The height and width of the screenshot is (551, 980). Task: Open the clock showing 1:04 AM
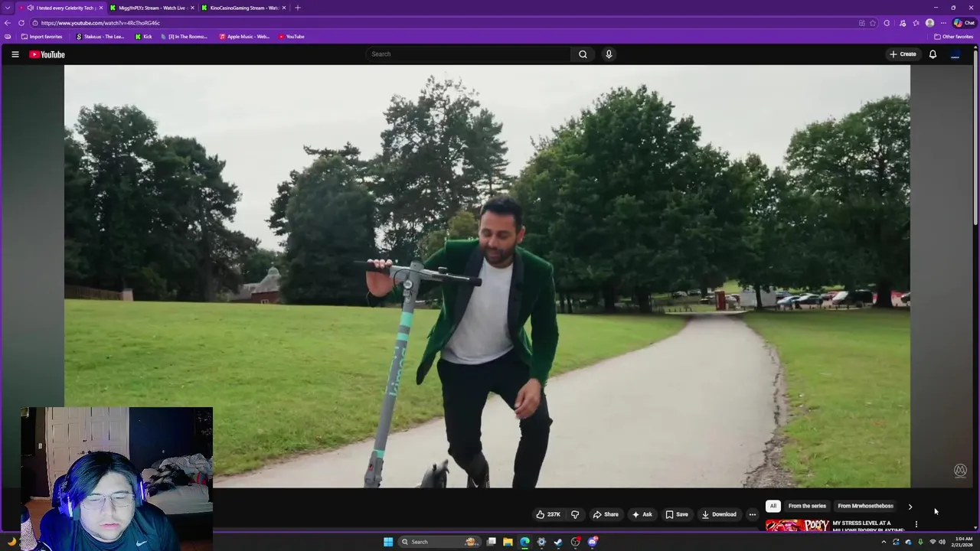962,542
